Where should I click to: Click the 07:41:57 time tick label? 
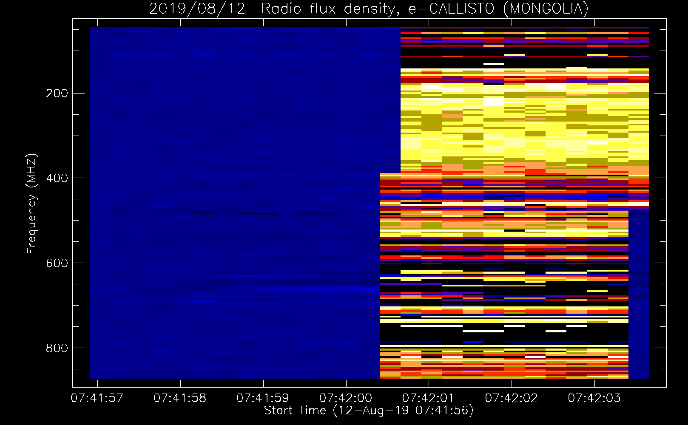(97, 398)
